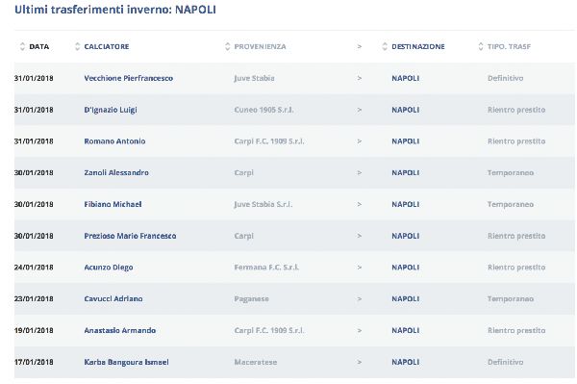Viewport: 577px width, 384px height.
Task: Select Acunzo Diego player link
Action: coord(109,268)
